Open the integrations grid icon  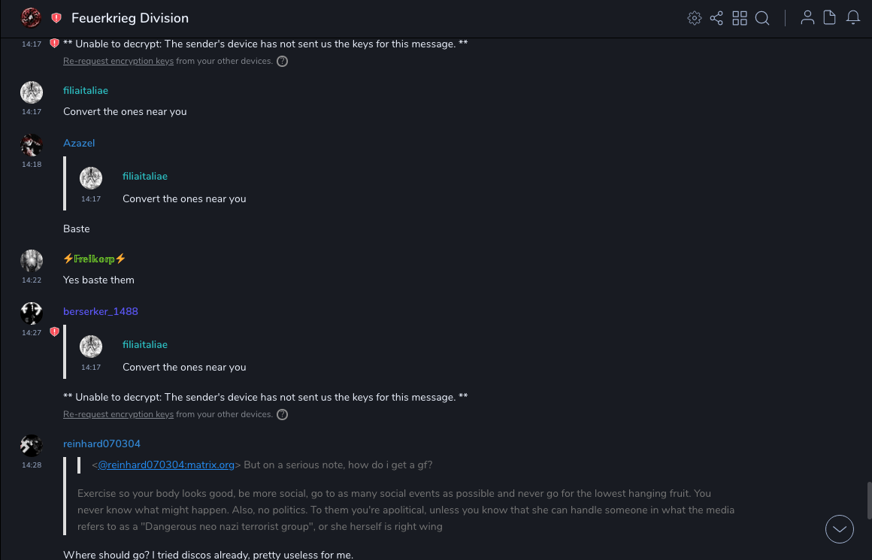tap(740, 18)
